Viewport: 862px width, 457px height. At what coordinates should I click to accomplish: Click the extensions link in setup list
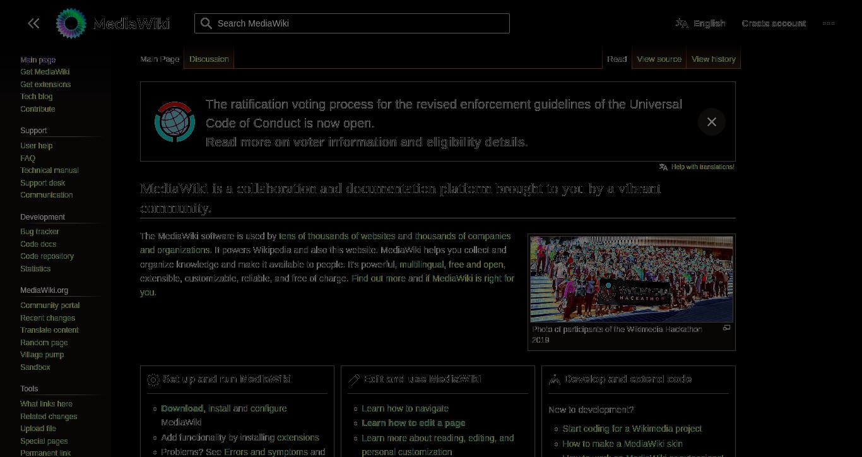coord(298,437)
